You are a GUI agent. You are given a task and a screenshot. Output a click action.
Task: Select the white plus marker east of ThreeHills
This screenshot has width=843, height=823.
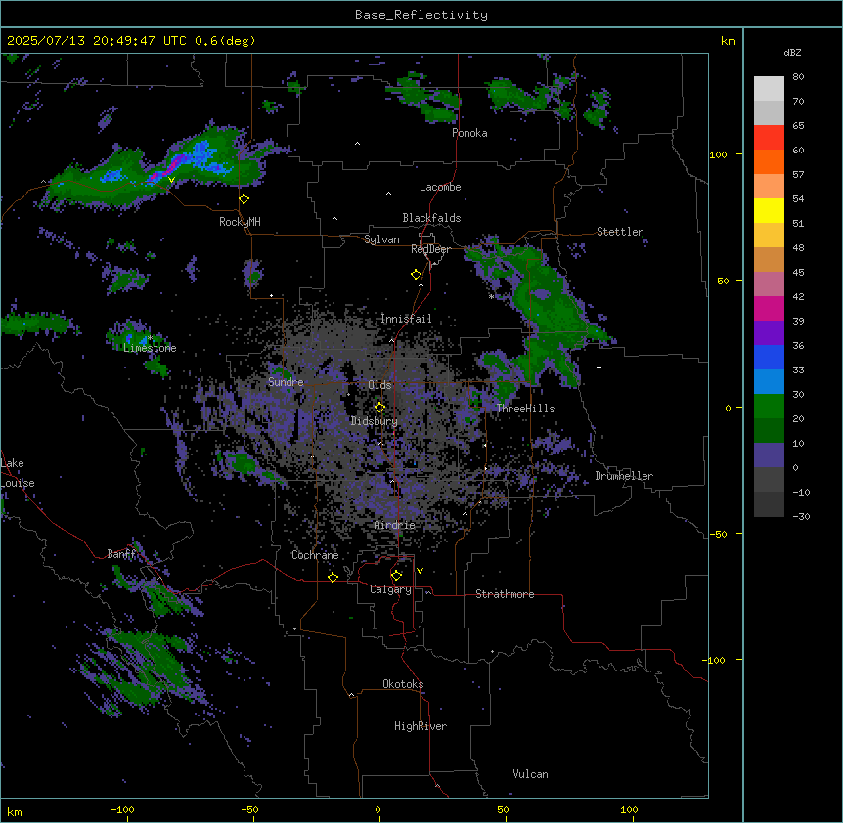[x=599, y=367]
